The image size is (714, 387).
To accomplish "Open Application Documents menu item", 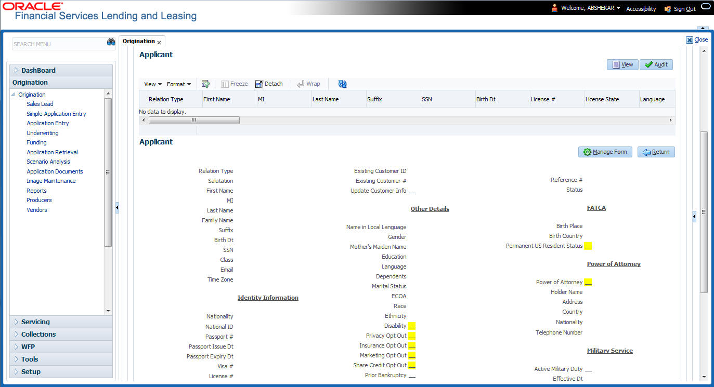I will [x=55, y=171].
